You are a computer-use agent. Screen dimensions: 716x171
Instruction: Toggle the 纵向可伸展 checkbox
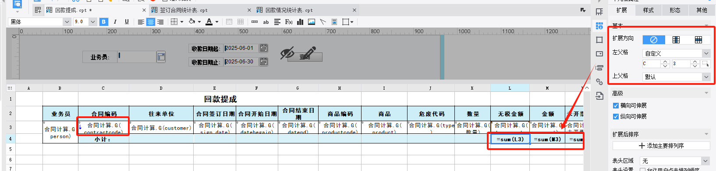point(616,116)
